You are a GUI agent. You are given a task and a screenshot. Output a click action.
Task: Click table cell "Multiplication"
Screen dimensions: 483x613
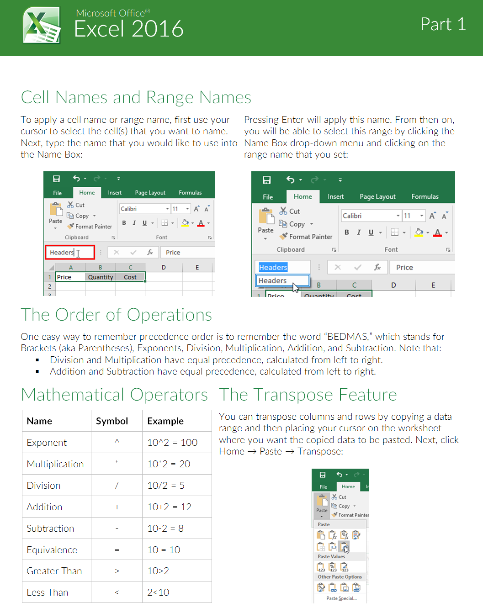pos(57,464)
